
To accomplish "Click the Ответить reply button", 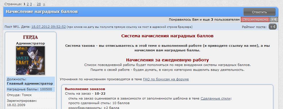I will 259,12.
